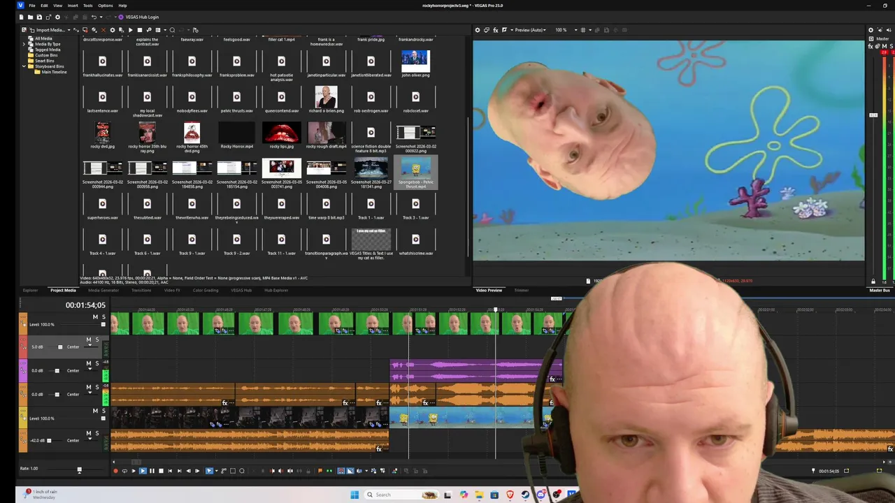Open media properties gear in Project Media toolbar
895x503 pixels.
tap(113, 30)
